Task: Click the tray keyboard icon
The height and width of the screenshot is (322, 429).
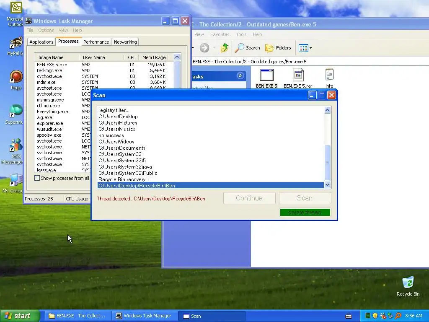Action: pyautogui.click(x=349, y=316)
